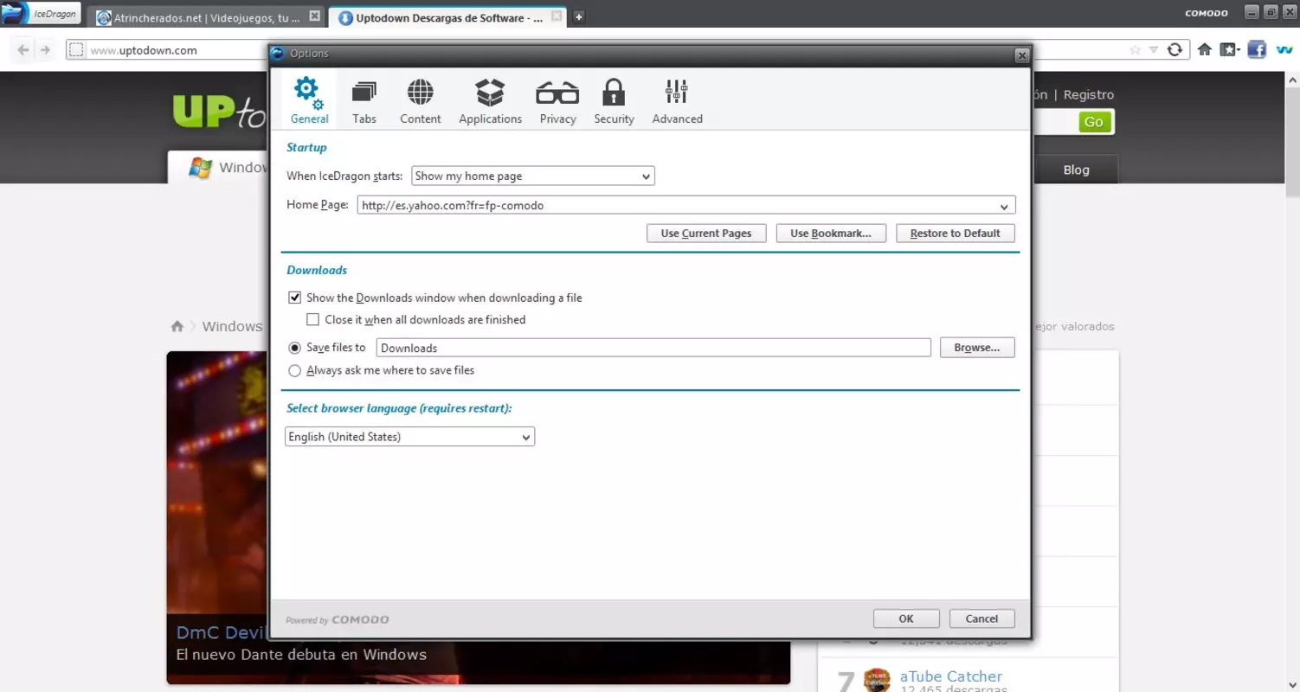Close the Atrincherados.net tab
This screenshot has width=1300, height=692.
point(314,16)
